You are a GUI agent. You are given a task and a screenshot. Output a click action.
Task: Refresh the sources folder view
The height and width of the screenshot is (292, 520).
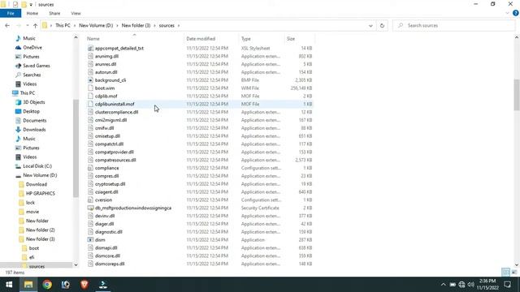(x=382, y=25)
